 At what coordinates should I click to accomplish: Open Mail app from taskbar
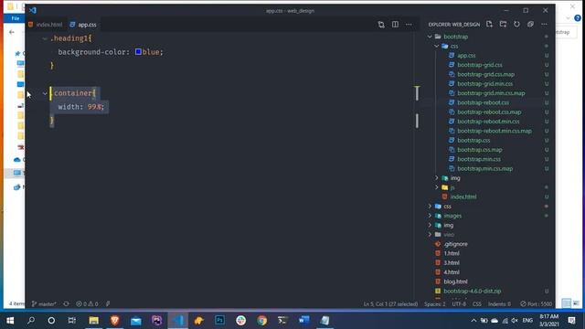pos(136,321)
